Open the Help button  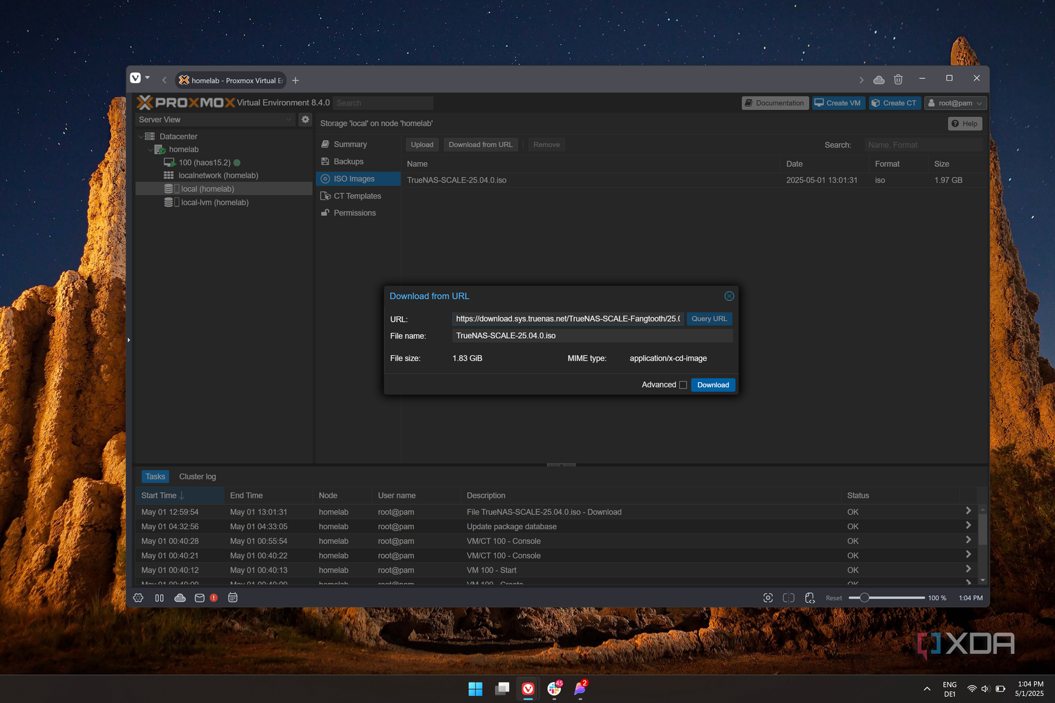click(x=965, y=123)
